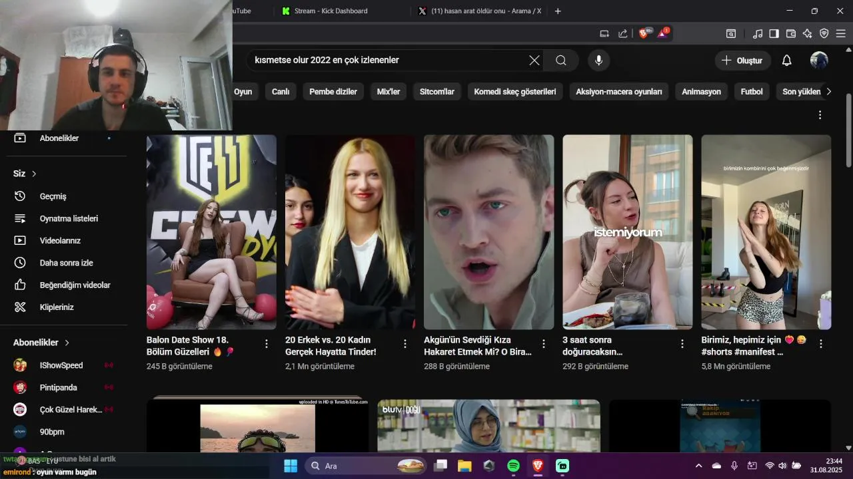Open the tab search icon in toolbar
The width and height of the screenshot is (853, 479).
coord(731,33)
